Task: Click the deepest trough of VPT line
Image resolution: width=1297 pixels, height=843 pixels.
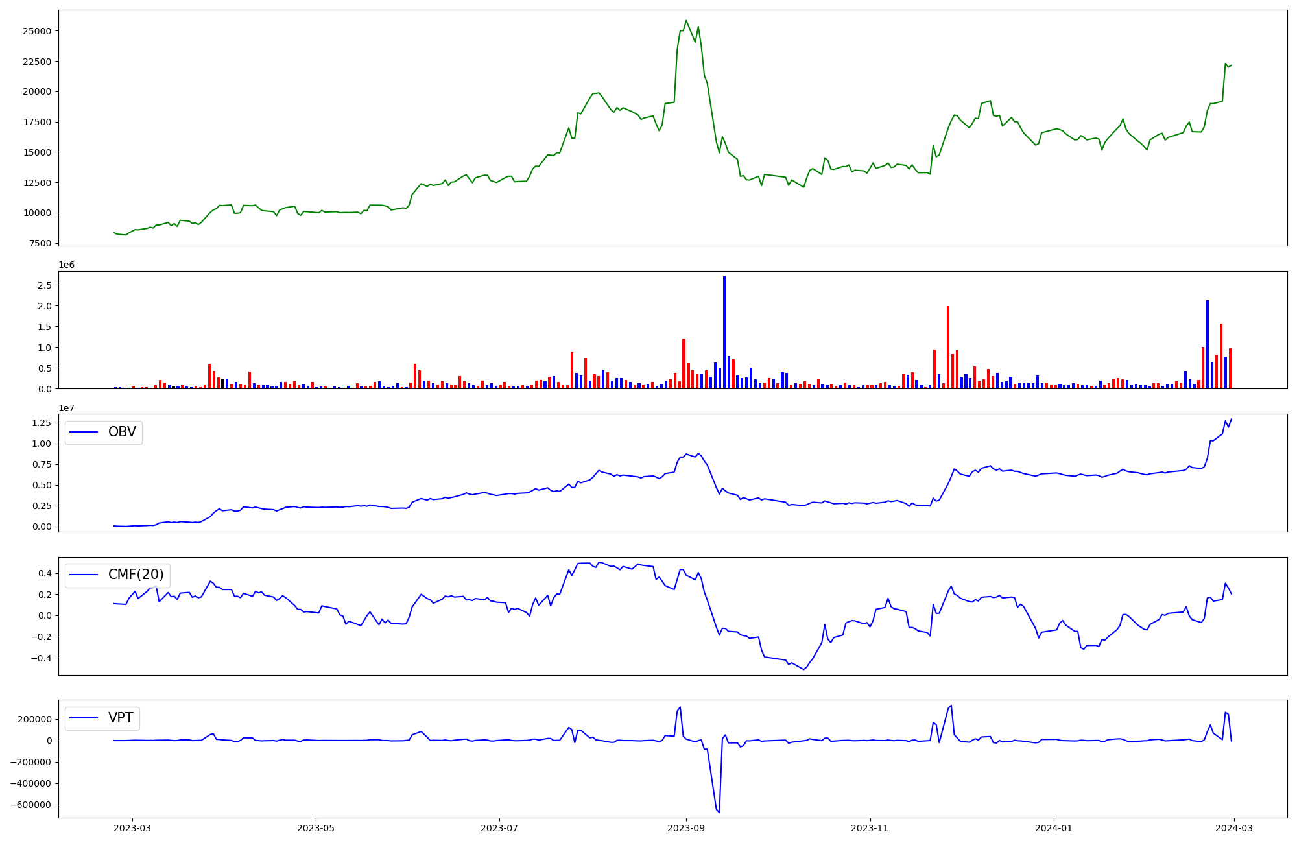Action: [719, 812]
